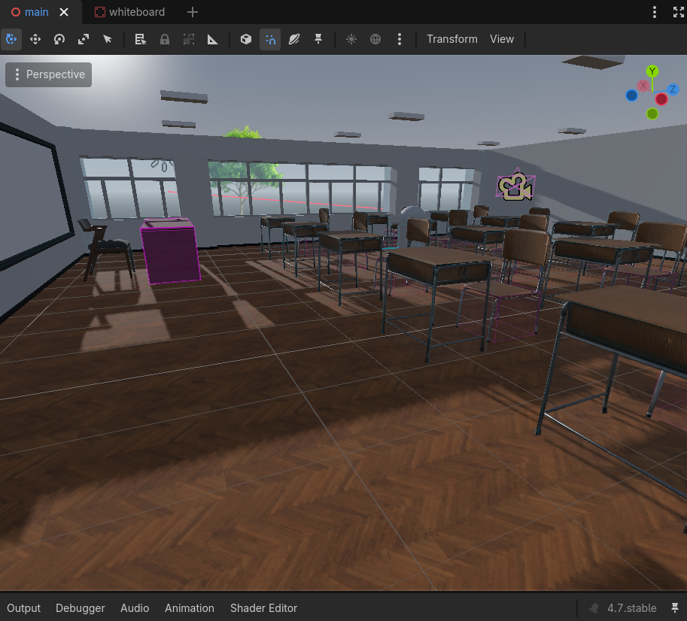Open the Perspective view options dropdown

pyautogui.click(x=49, y=74)
